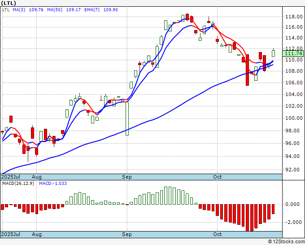Click Aug on the price chart timeline
The height and width of the screenshot is (245, 305).
pyautogui.click(x=37, y=177)
